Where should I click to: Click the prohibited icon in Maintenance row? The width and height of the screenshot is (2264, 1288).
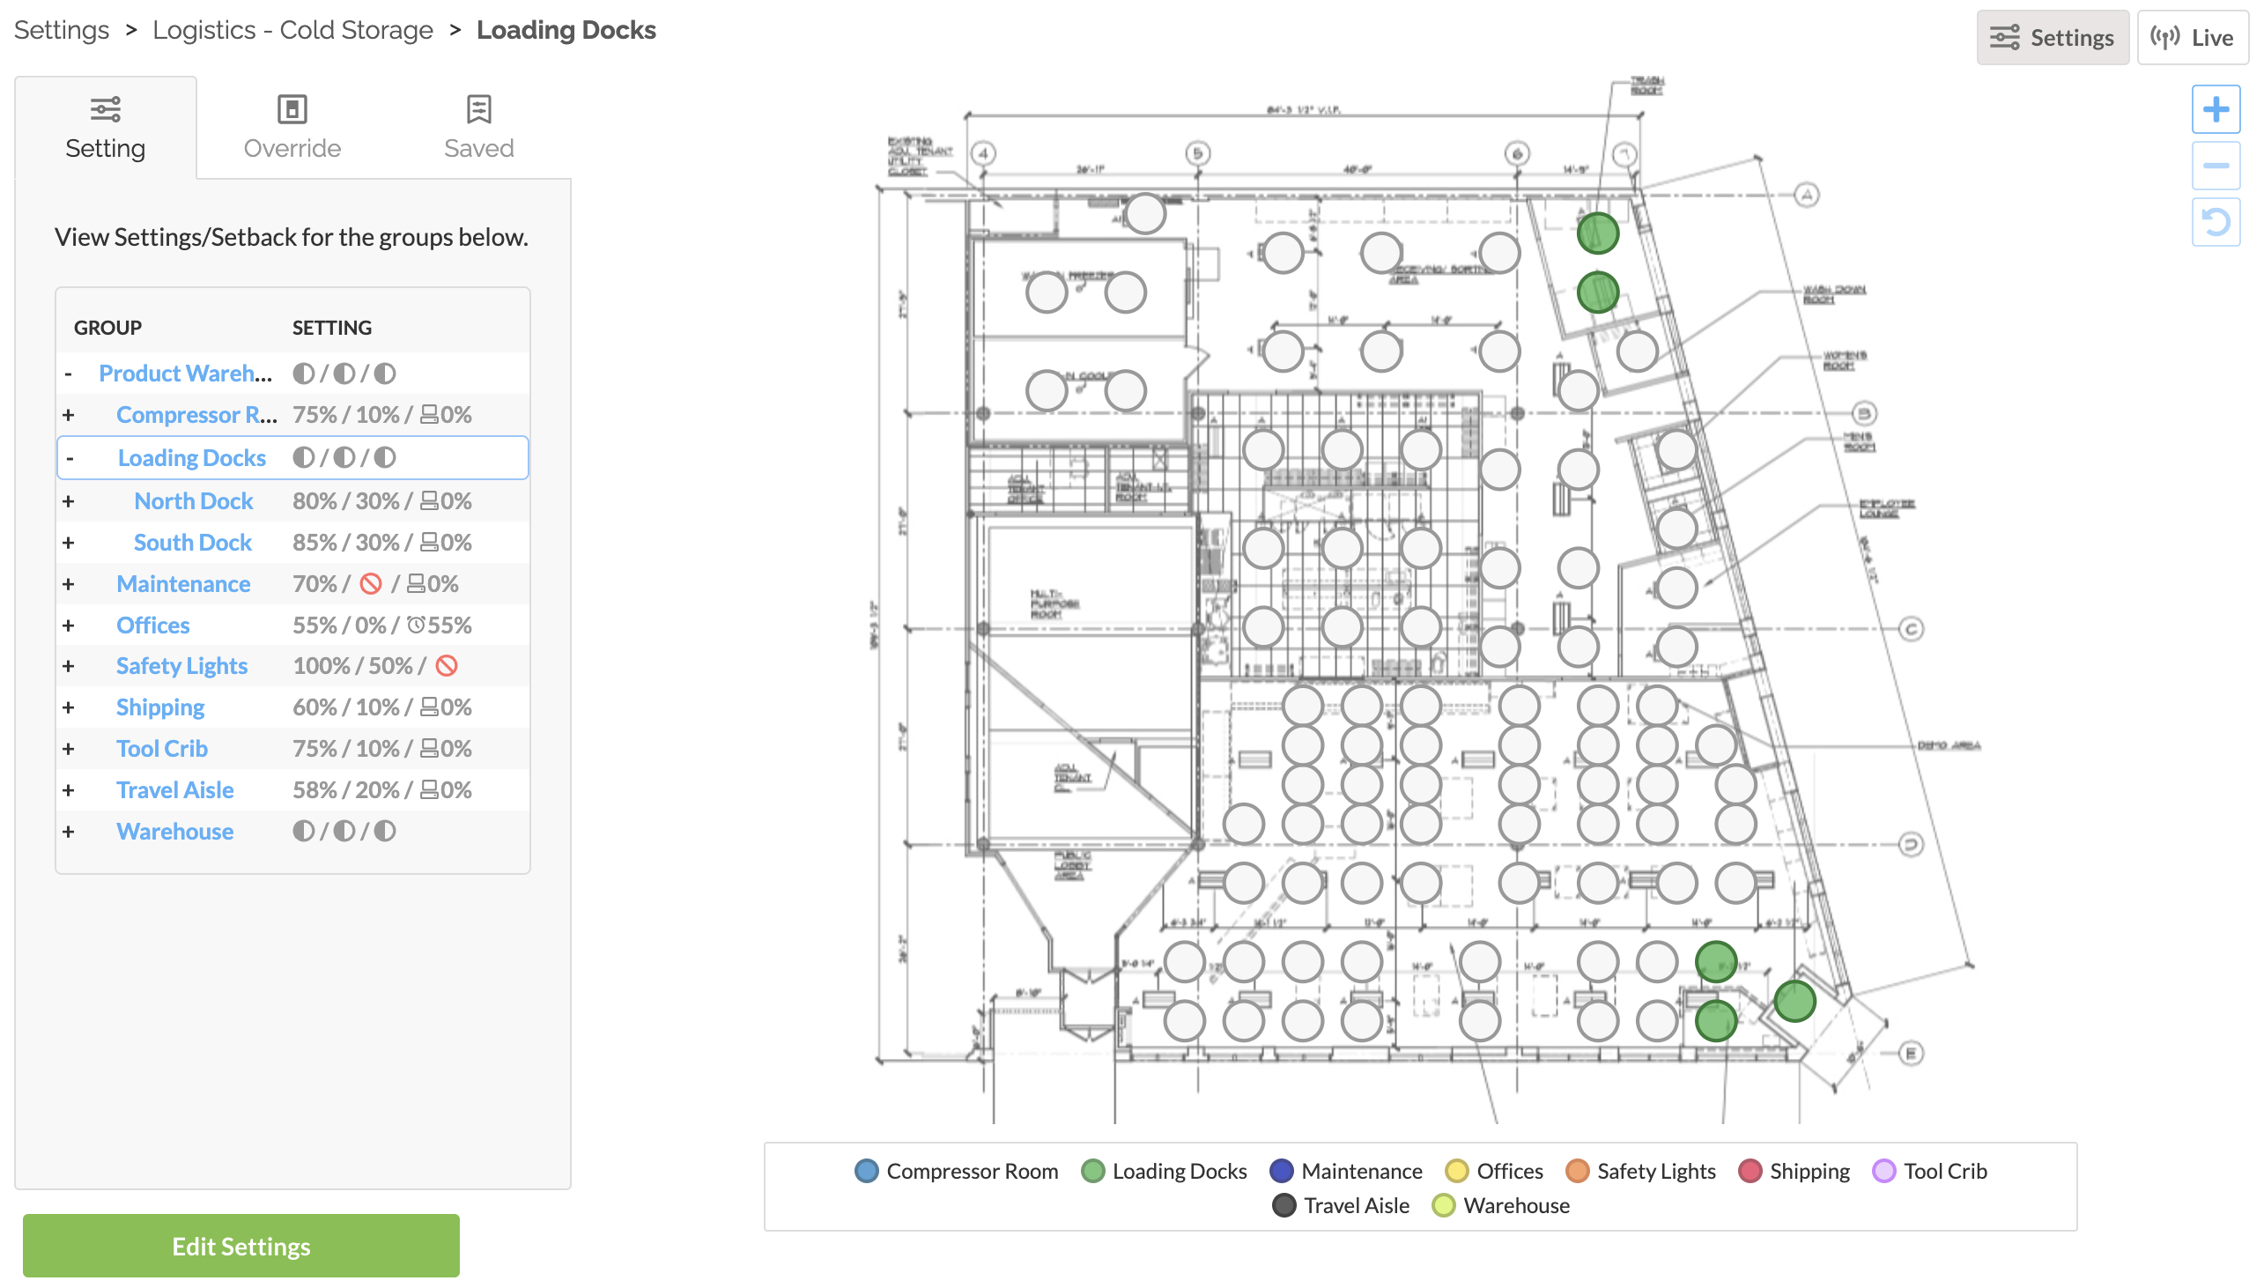point(371,584)
